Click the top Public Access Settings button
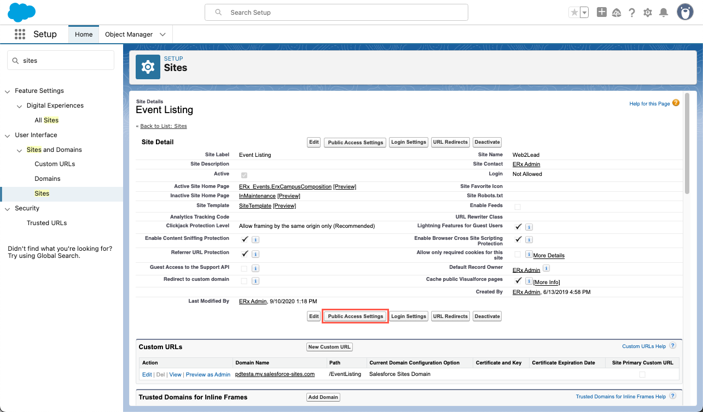The width and height of the screenshot is (703, 412). tap(356, 142)
